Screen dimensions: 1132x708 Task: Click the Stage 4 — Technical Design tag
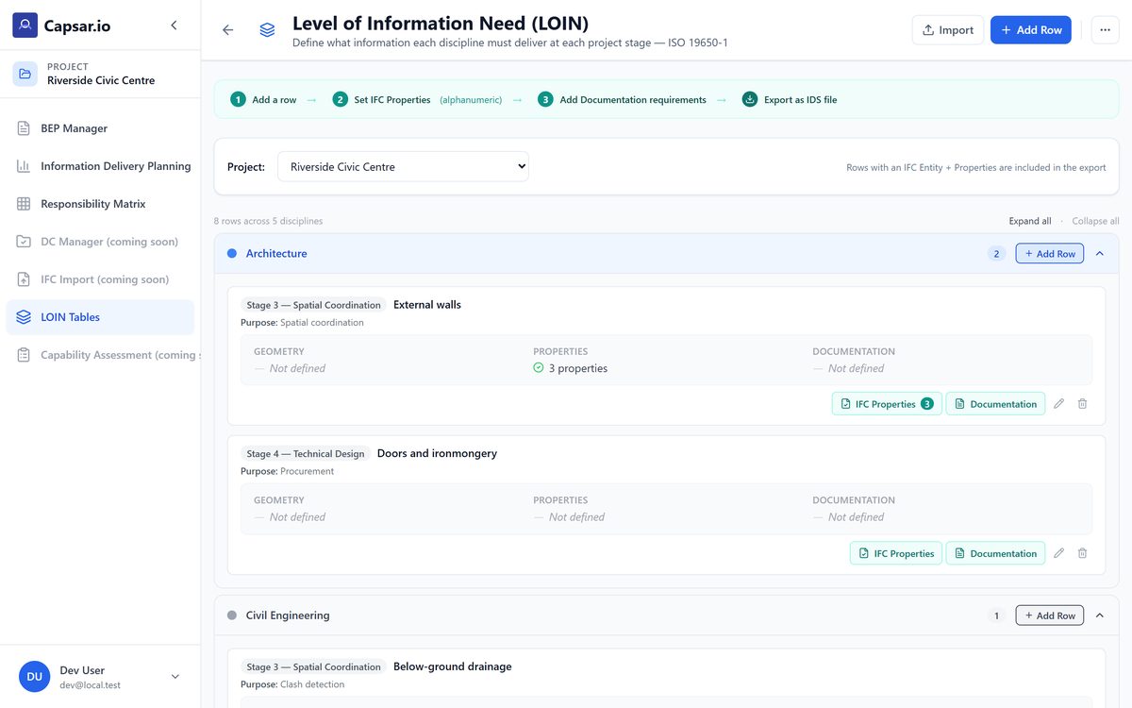coord(306,454)
